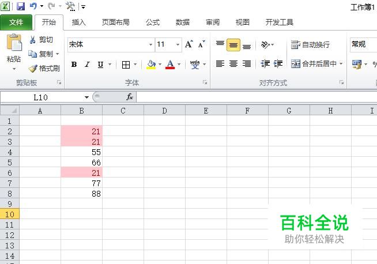Open alignment group dialog launcher

[341, 82]
